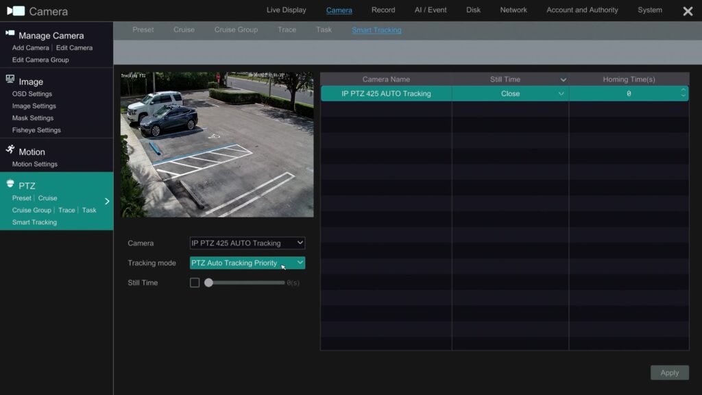Open the AI / Event menu

click(431, 10)
